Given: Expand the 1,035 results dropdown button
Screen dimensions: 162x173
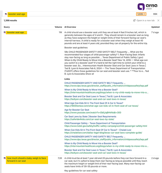Looking at the screenshot, I should pos(141,14).
